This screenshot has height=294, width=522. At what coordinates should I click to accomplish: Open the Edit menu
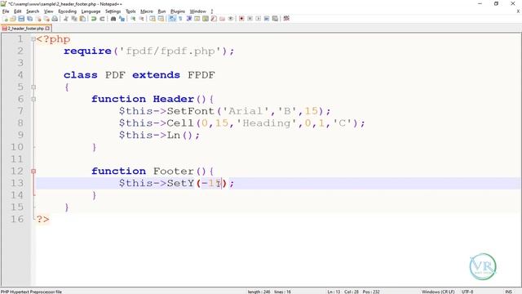[17, 11]
